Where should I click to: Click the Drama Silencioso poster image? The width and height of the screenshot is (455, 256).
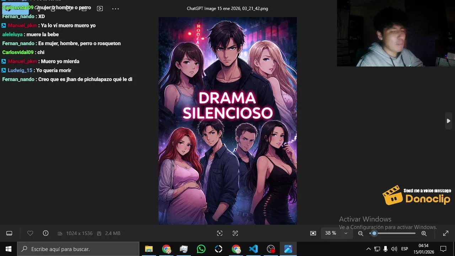pos(227,121)
